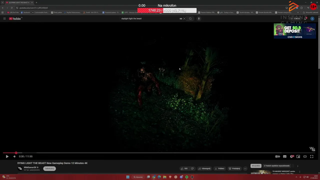Go to YouTube home via the logo
This screenshot has width=320, height=180.
15,18
